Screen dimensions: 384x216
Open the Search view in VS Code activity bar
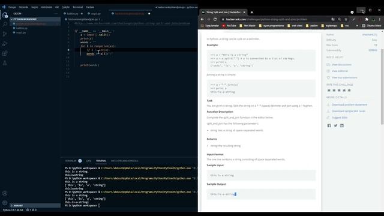[5, 24]
